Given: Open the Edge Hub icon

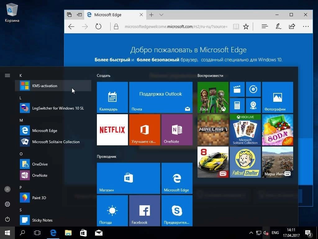Looking at the screenshot, I should 265,26.
